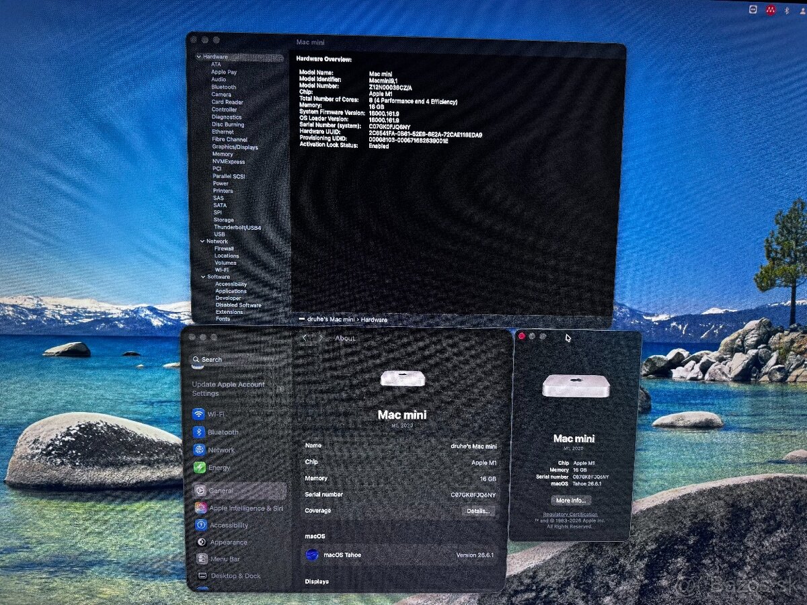Select Disabled Software in System Information sidebar

tap(239, 305)
